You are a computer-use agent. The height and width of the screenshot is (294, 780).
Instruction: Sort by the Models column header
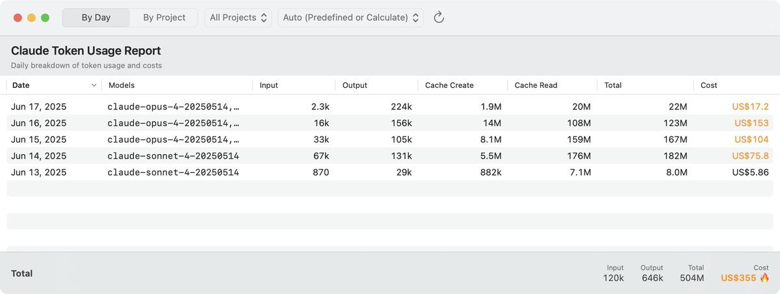(x=177, y=85)
